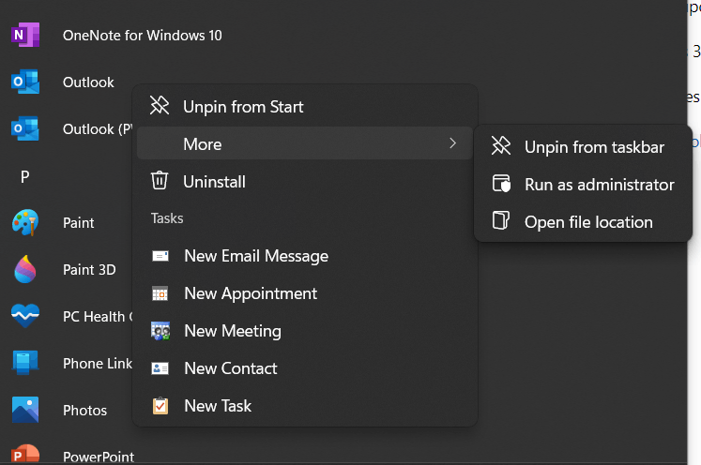Open the PC Health Check icon
This screenshot has height=465, width=701.
(25, 317)
